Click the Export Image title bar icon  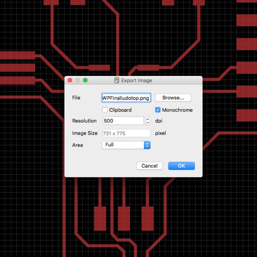pos(117,80)
